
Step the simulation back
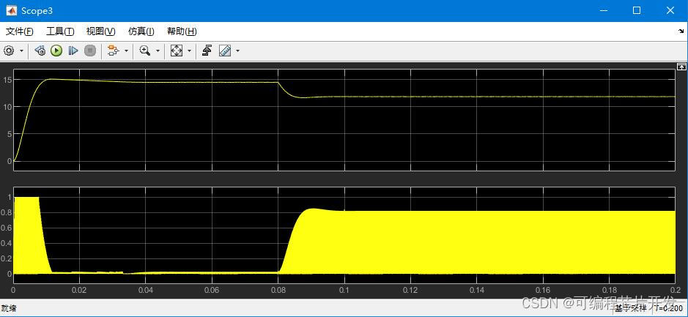click(x=40, y=51)
